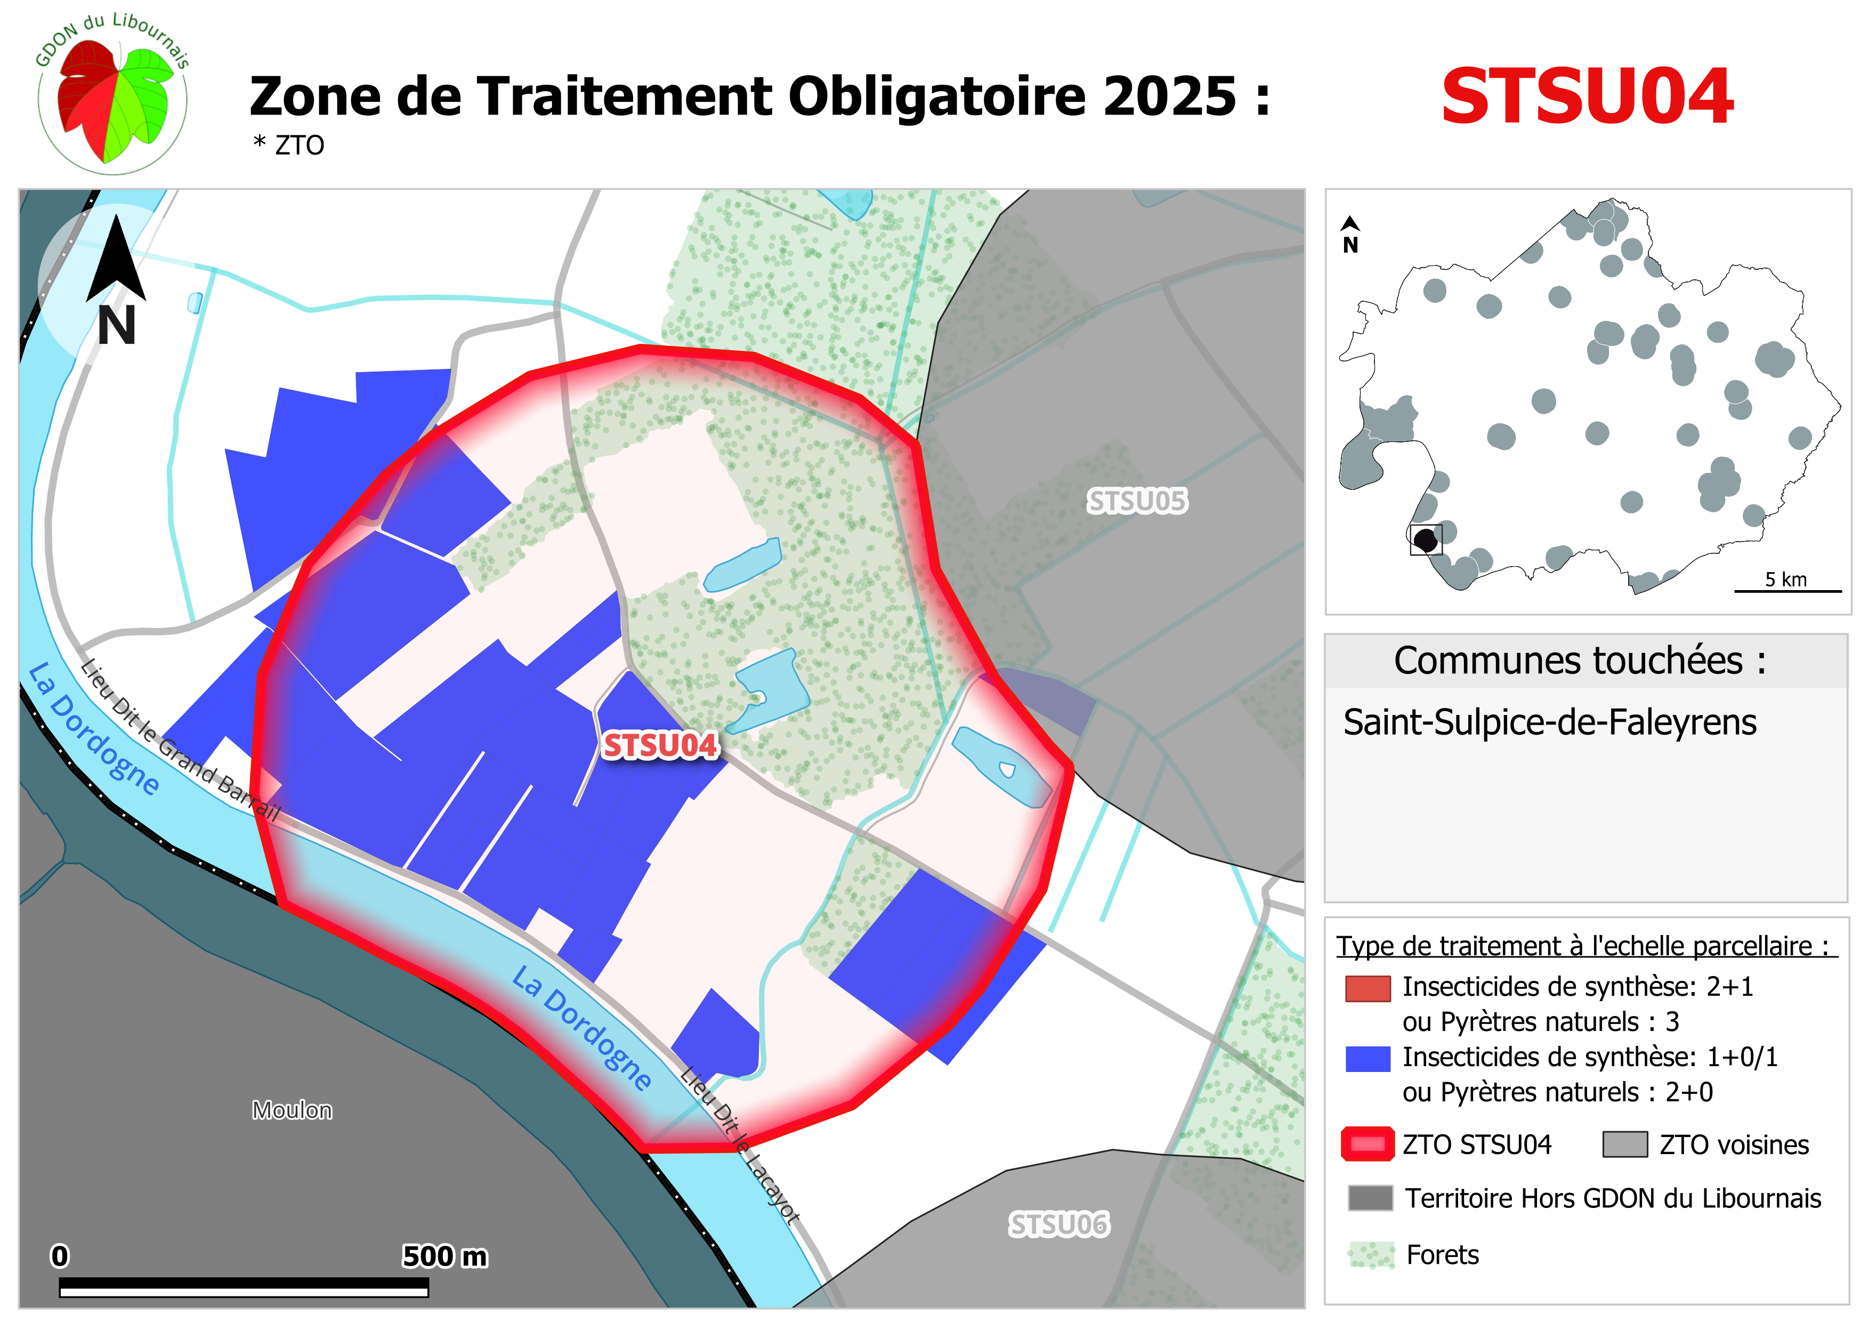The height and width of the screenshot is (1322, 1869).
Task: Click the STSU04 label on the map
Action: tap(660, 746)
